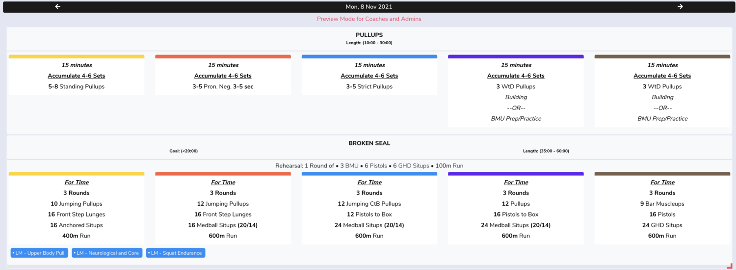Select the LM - Upper Body Pull tag
This screenshot has height=270, width=736.
click(39, 253)
